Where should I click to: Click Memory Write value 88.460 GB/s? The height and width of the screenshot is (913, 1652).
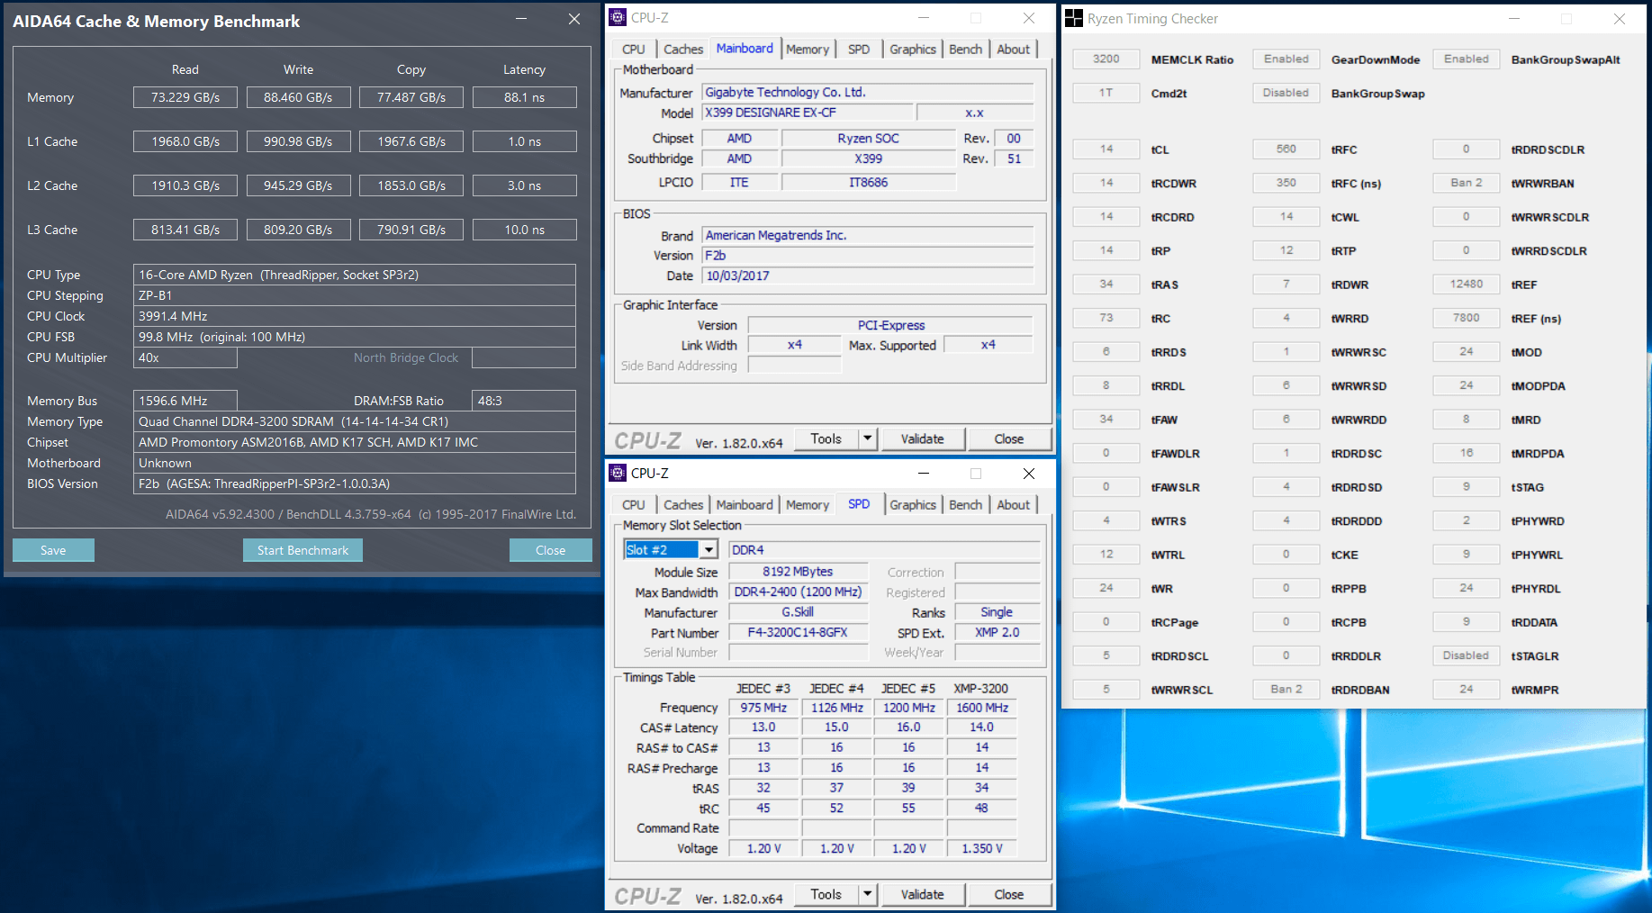(298, 97)
